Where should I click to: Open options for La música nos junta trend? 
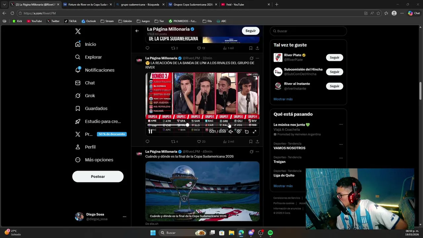tap(341, 125)
